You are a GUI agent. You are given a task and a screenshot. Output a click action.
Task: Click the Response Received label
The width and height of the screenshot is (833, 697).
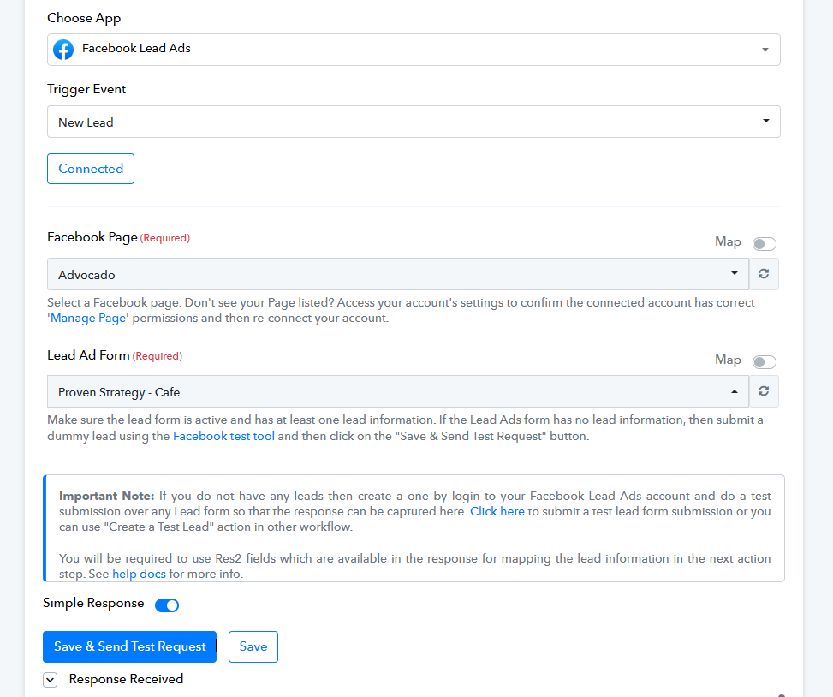coord(127,679)
